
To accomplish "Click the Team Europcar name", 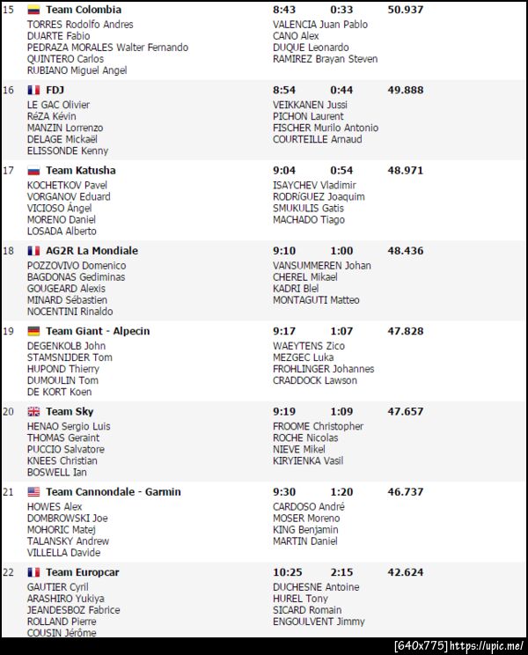I will [83, 572].
